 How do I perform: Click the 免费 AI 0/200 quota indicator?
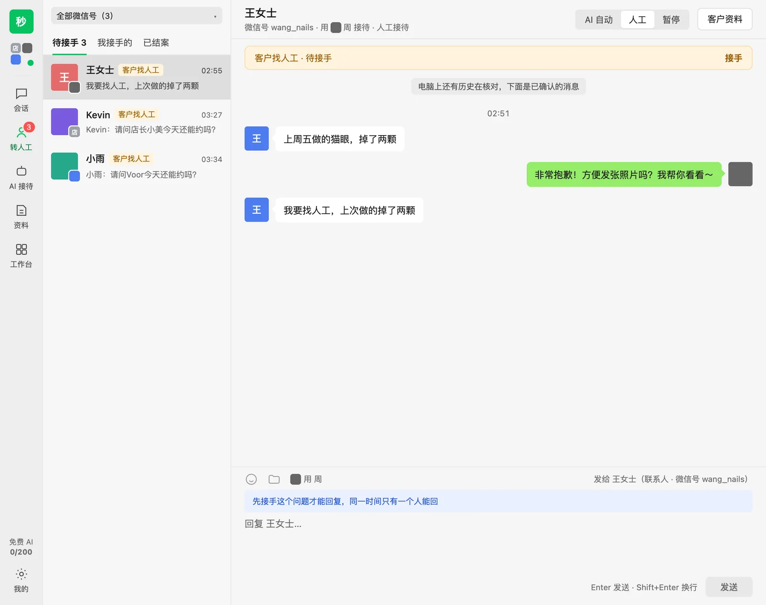[21, 547]
